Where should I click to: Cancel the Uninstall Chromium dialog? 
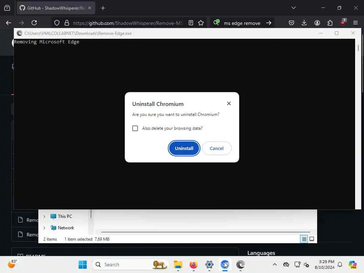pyautogui.click(x=216, y=148)
